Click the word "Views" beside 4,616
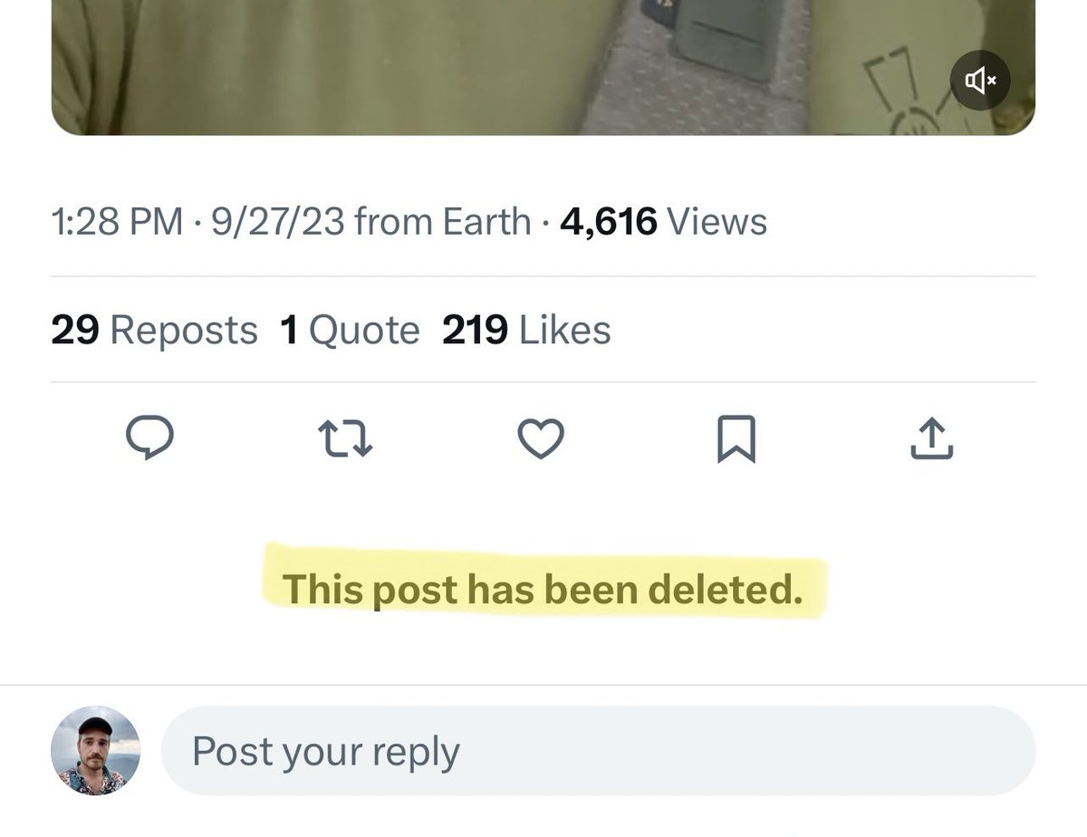The height and width of the screenshot is (837, 1087). tap(717, 222)
